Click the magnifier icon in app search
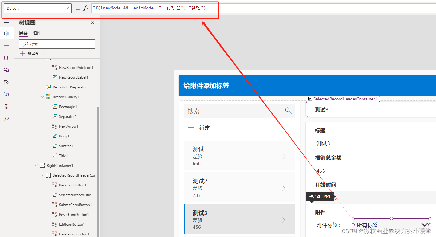 (x=288, y=111)
